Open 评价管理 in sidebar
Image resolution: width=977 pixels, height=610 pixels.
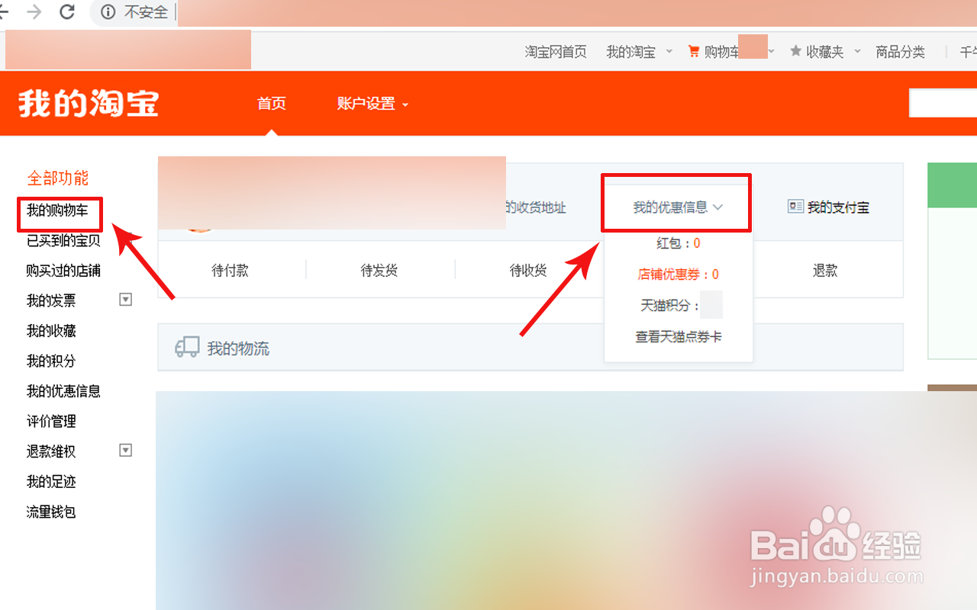51,422
